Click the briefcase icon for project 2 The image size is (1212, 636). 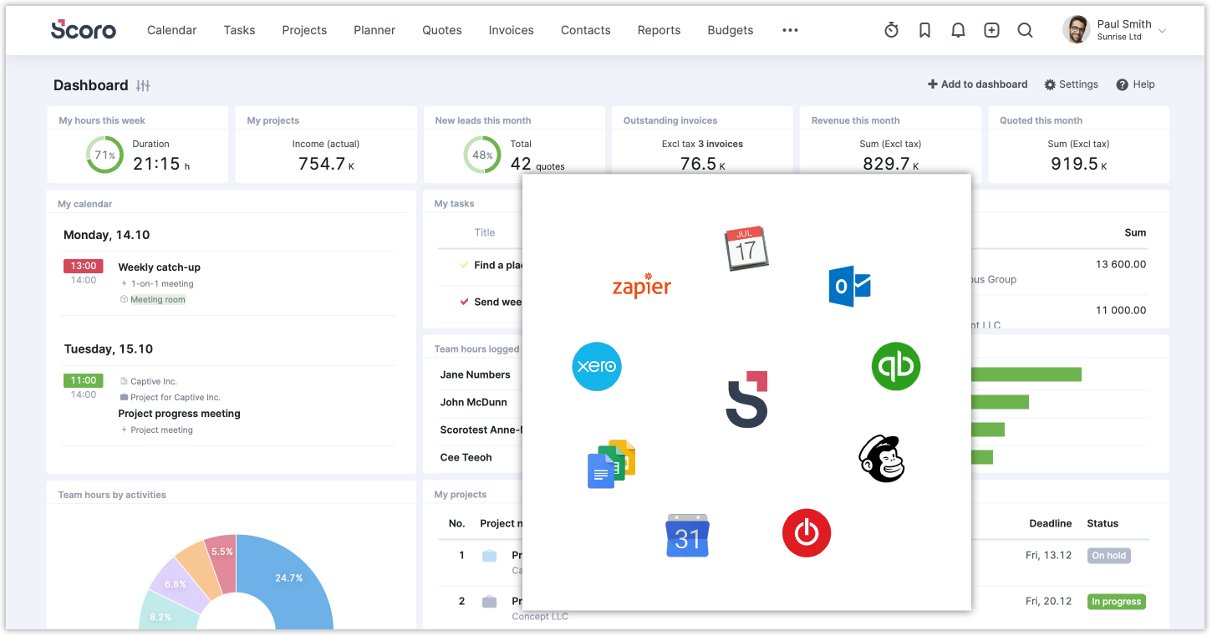tap(490, 602)
